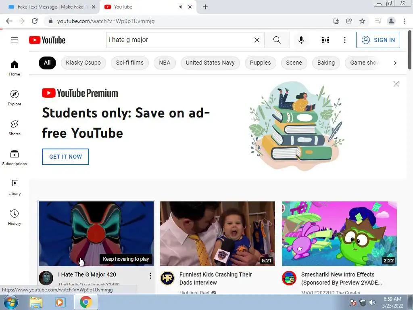Open G Major video channel avatar
413x310 pixels.
coord(46,278)
